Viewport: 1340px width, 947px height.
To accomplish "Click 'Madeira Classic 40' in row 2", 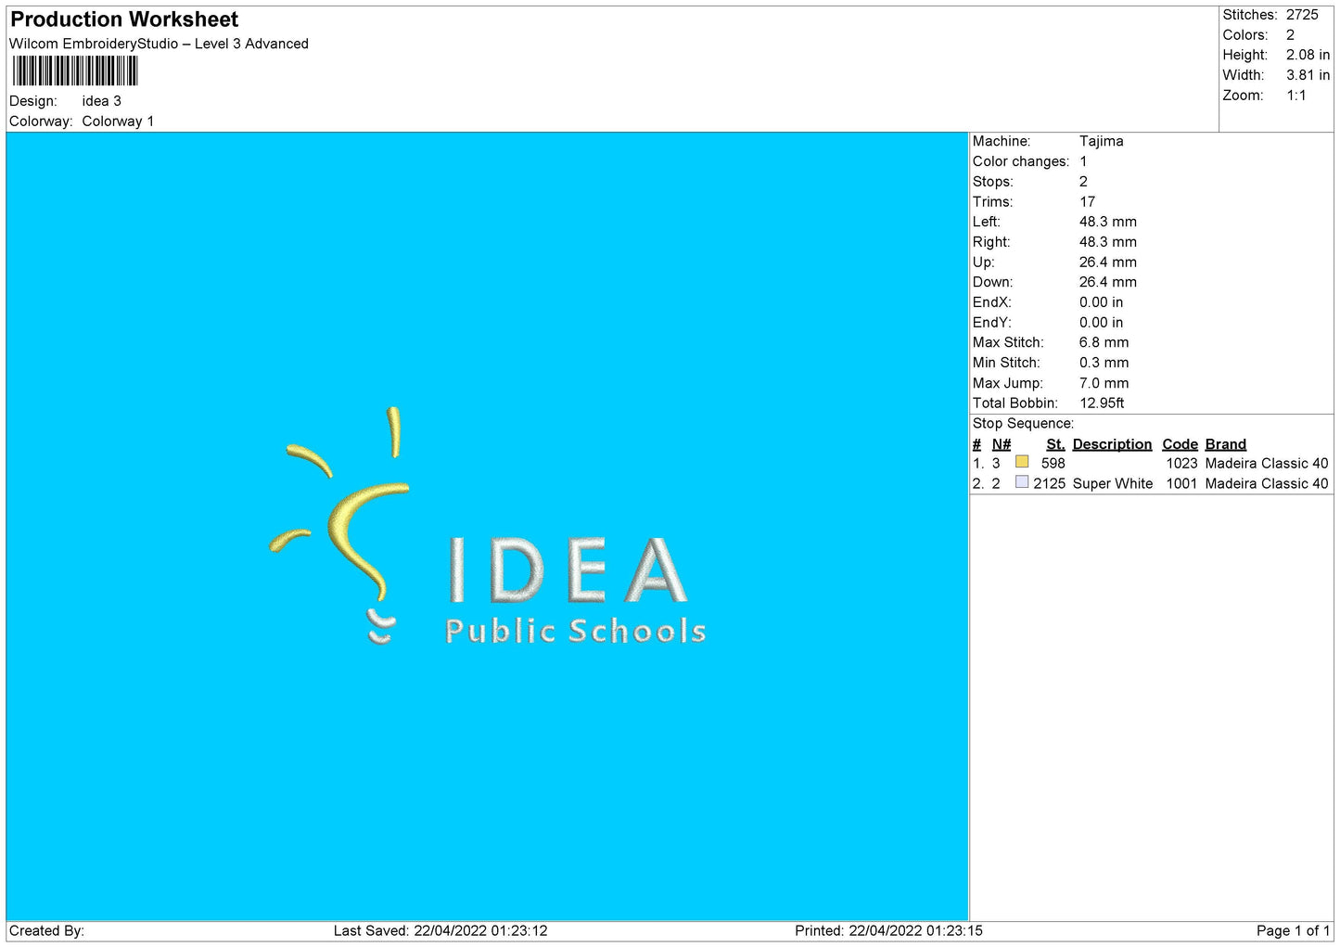I will click(1267, 484).
